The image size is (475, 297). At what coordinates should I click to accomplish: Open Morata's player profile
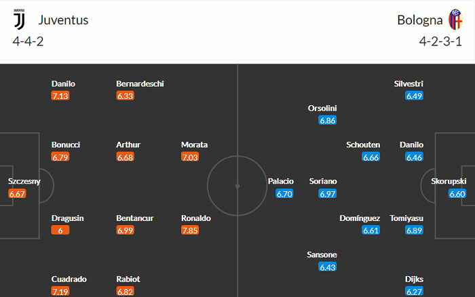(x=194, y=144)
